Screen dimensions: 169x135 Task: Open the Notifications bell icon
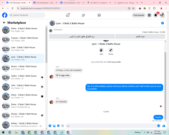click(x=156, y=15)
